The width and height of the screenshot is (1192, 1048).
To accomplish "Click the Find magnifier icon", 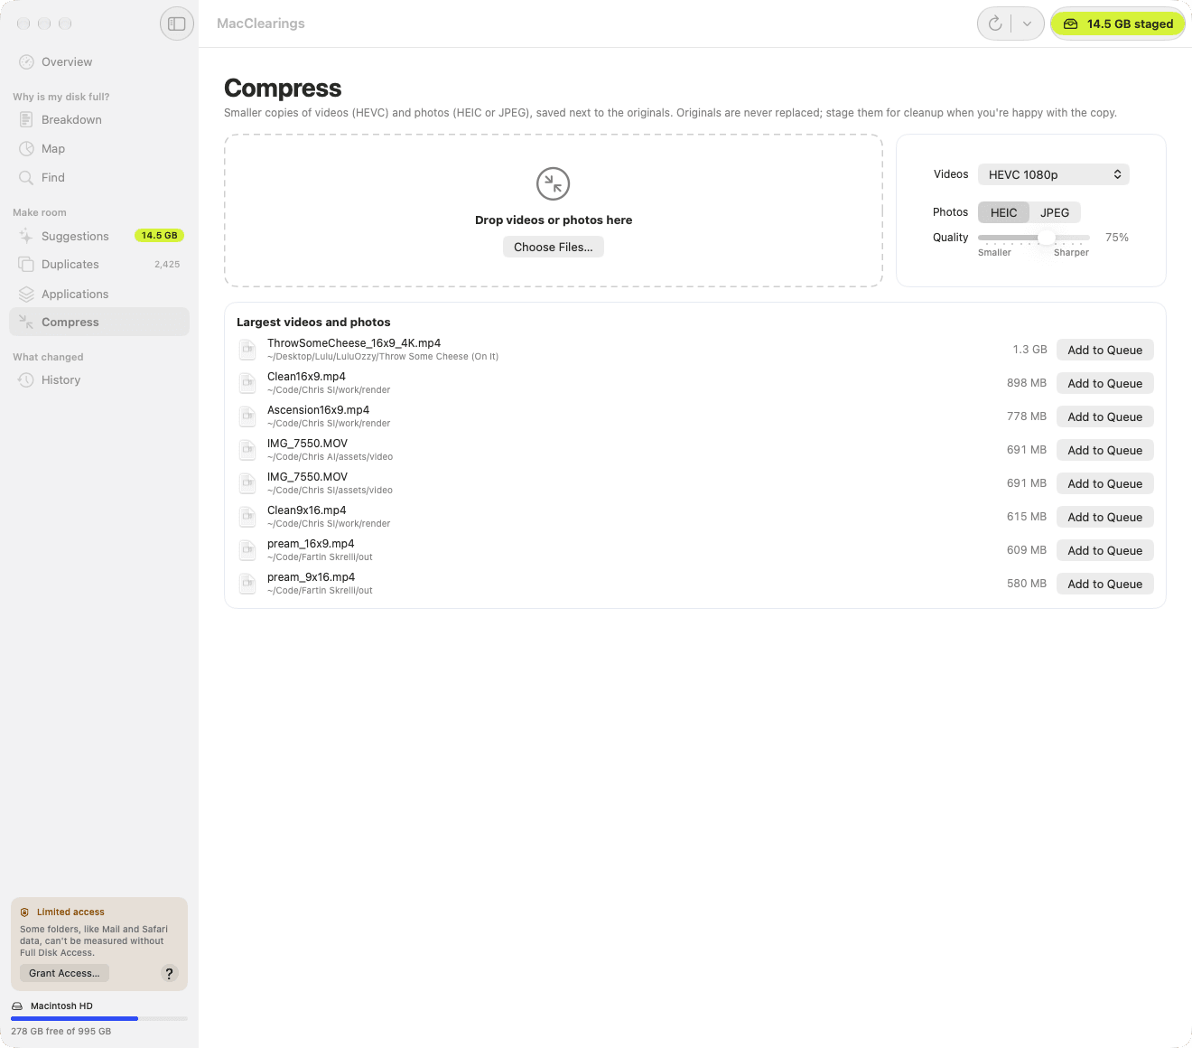I will 26,178.
